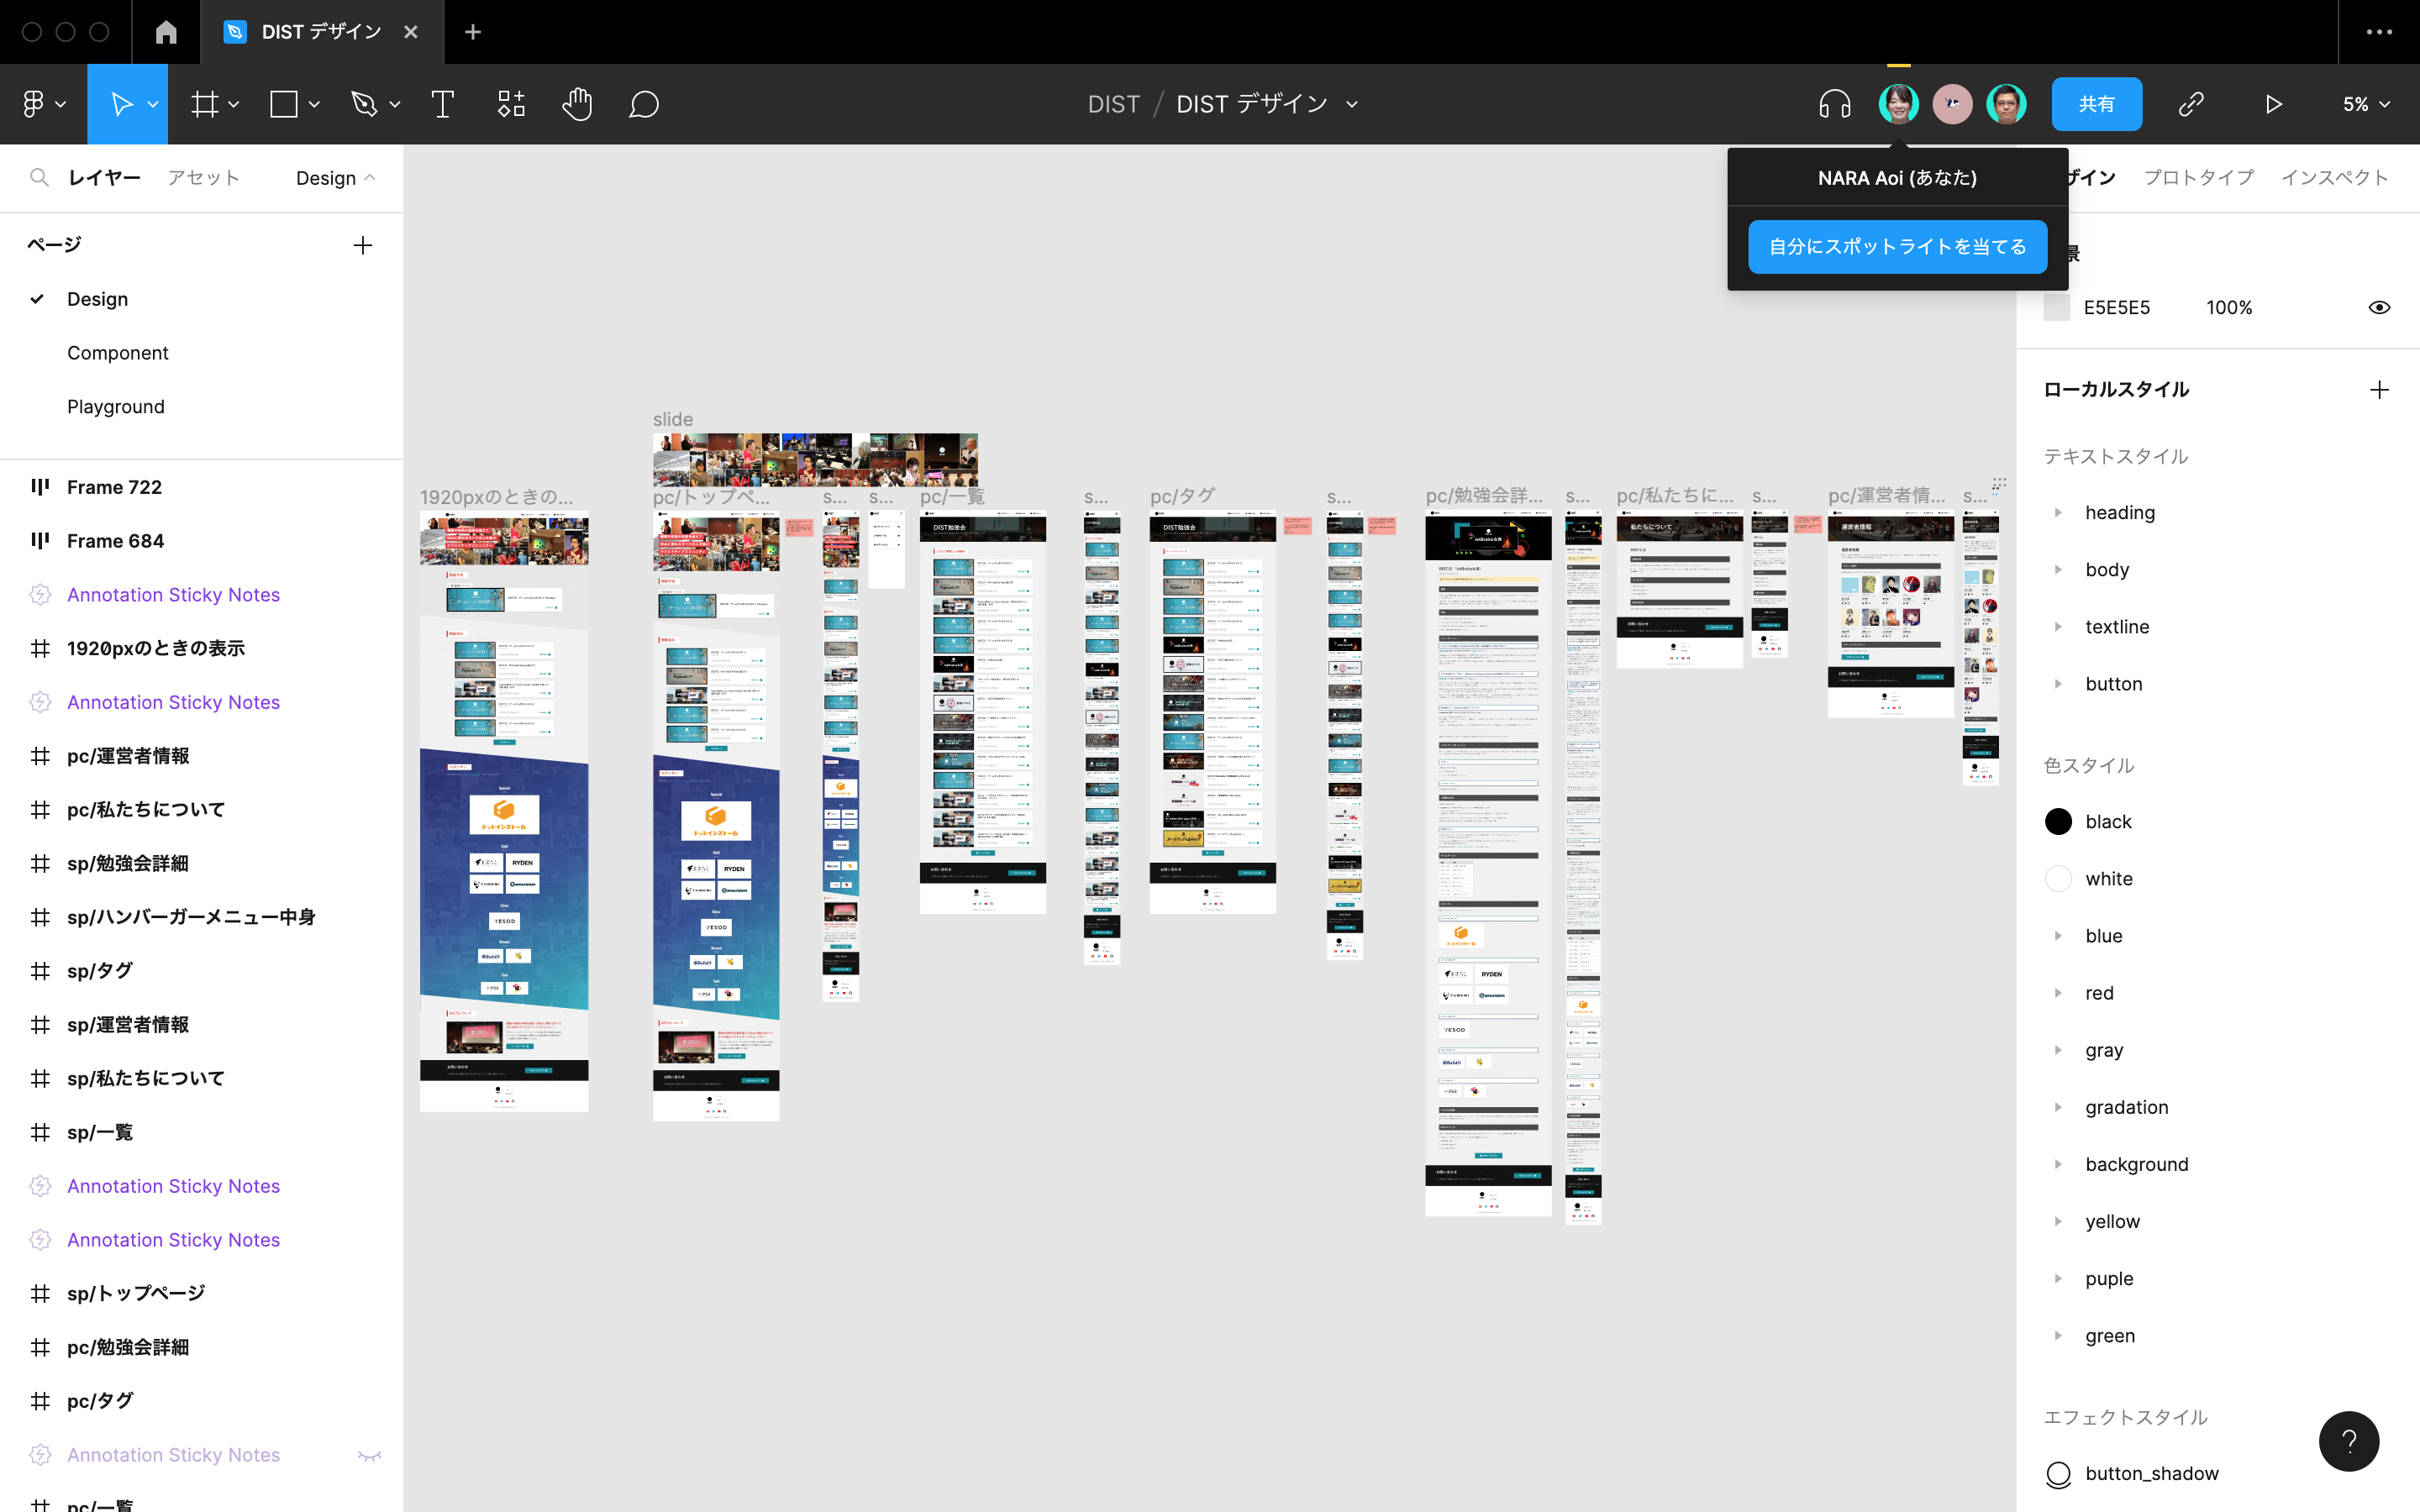
Task: Click the Design page in layer panel
Action: point(96,298)
